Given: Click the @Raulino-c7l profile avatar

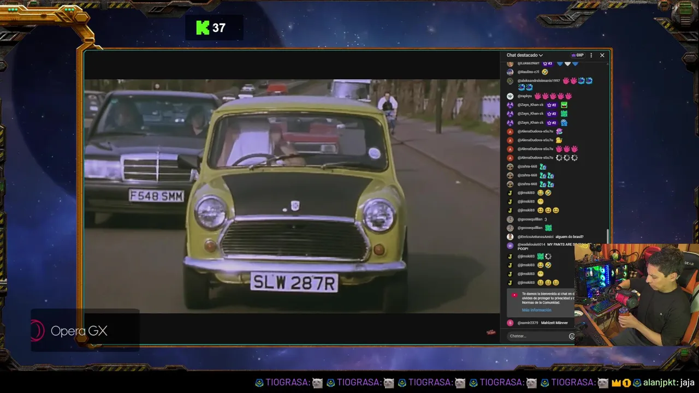Looking at the screenshot, I should [510, 72].
